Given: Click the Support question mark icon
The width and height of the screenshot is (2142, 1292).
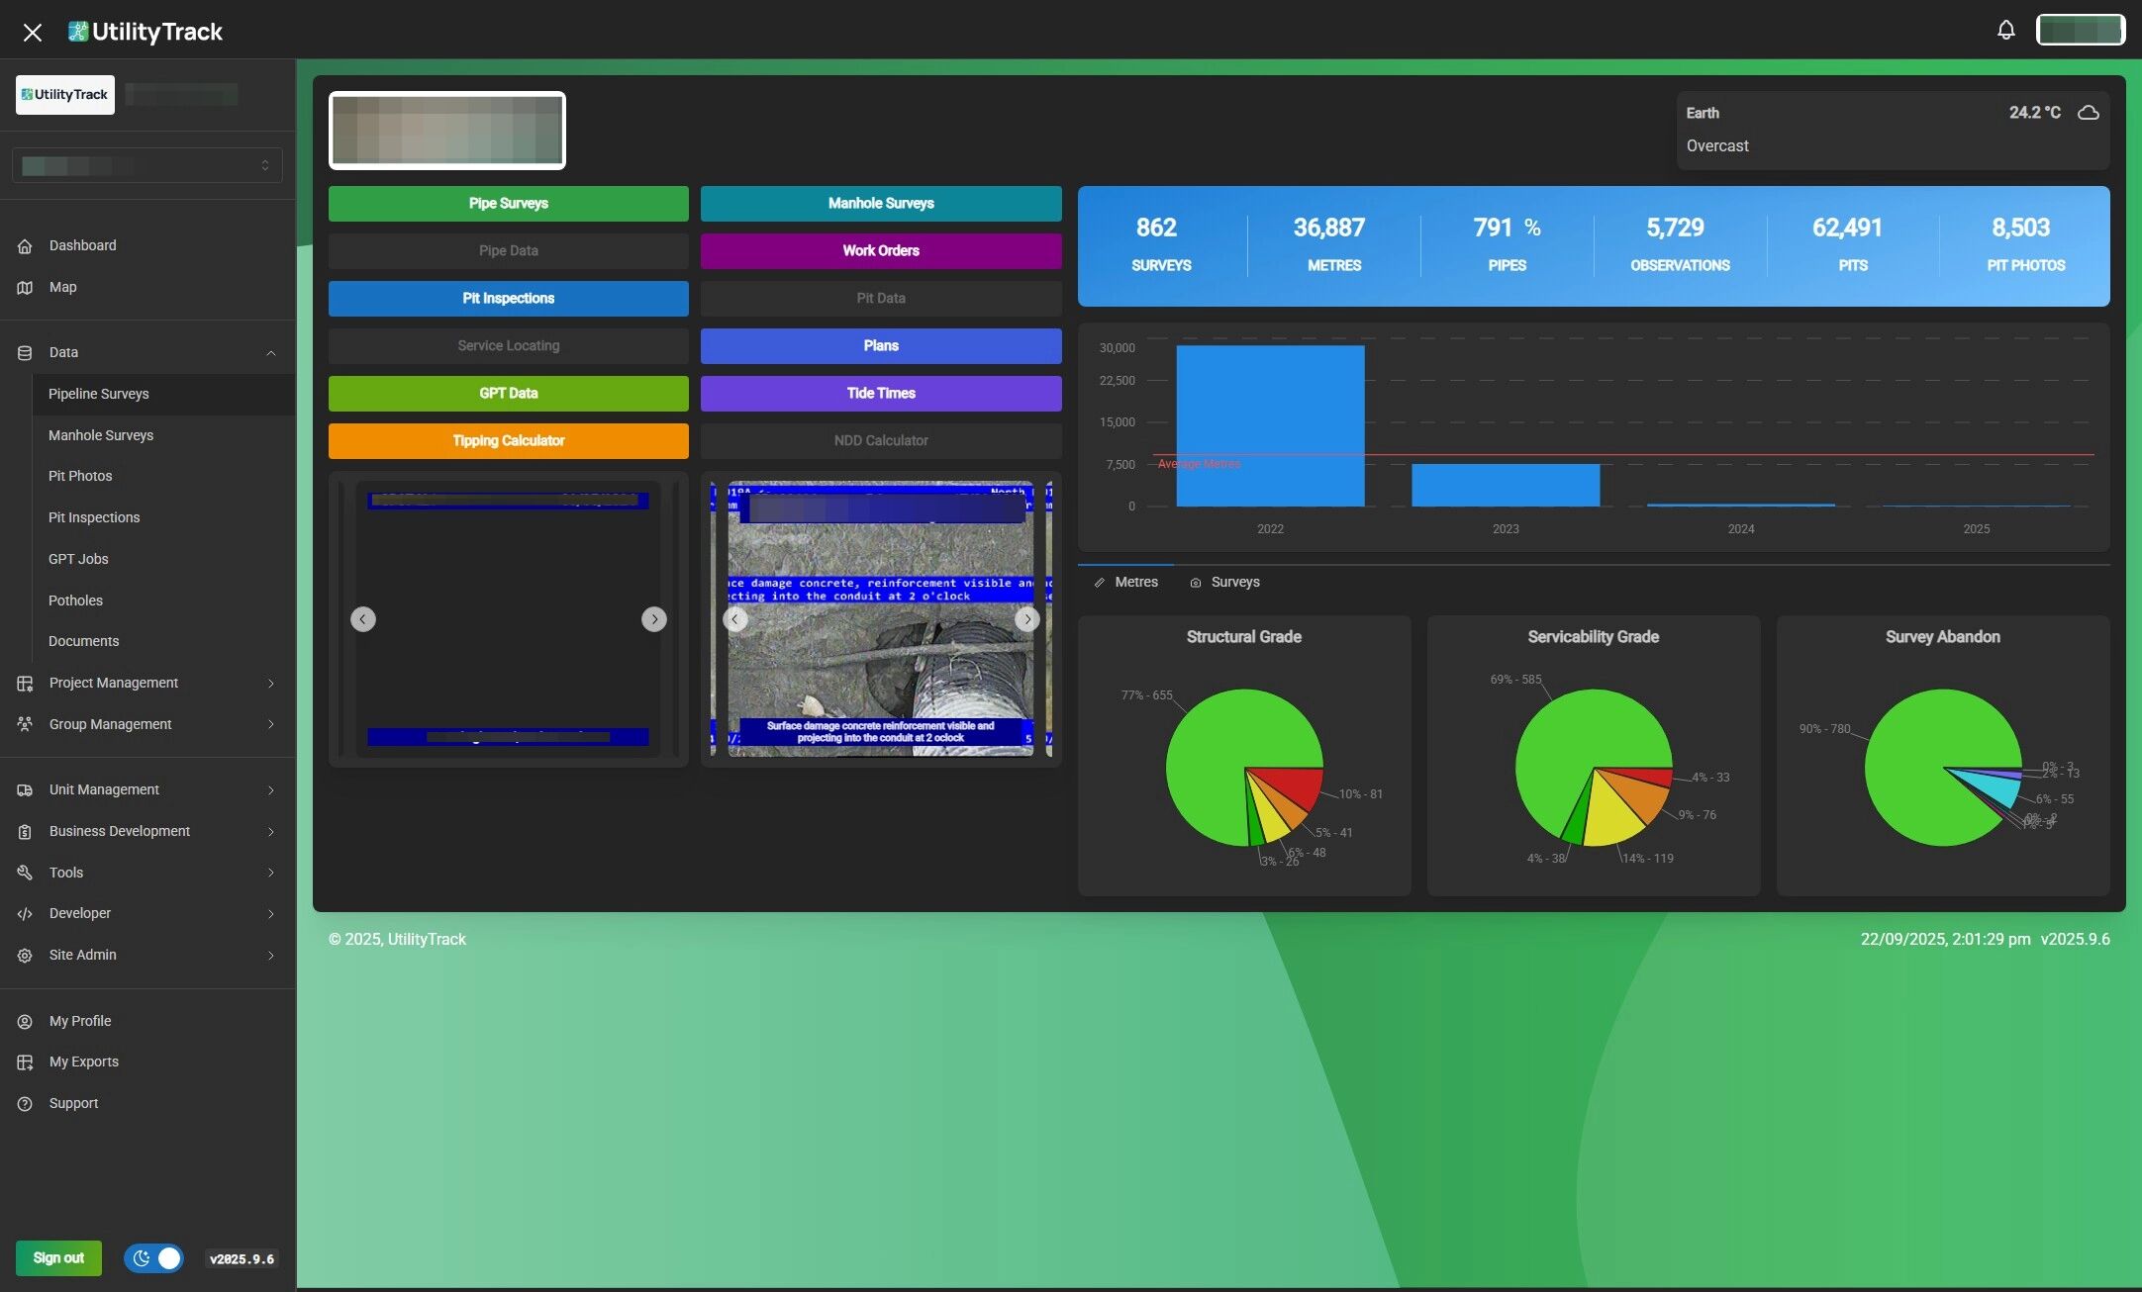Looking at the screenshot, I should 25,1104.
